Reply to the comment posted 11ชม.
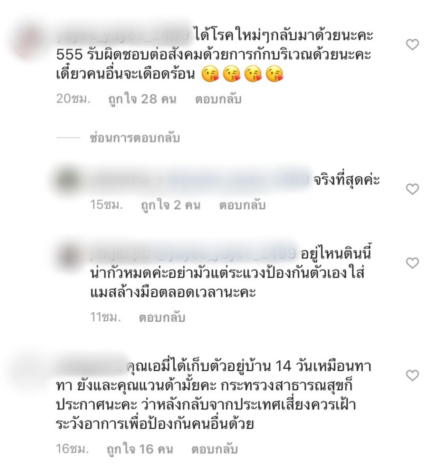 click(162, 317)
